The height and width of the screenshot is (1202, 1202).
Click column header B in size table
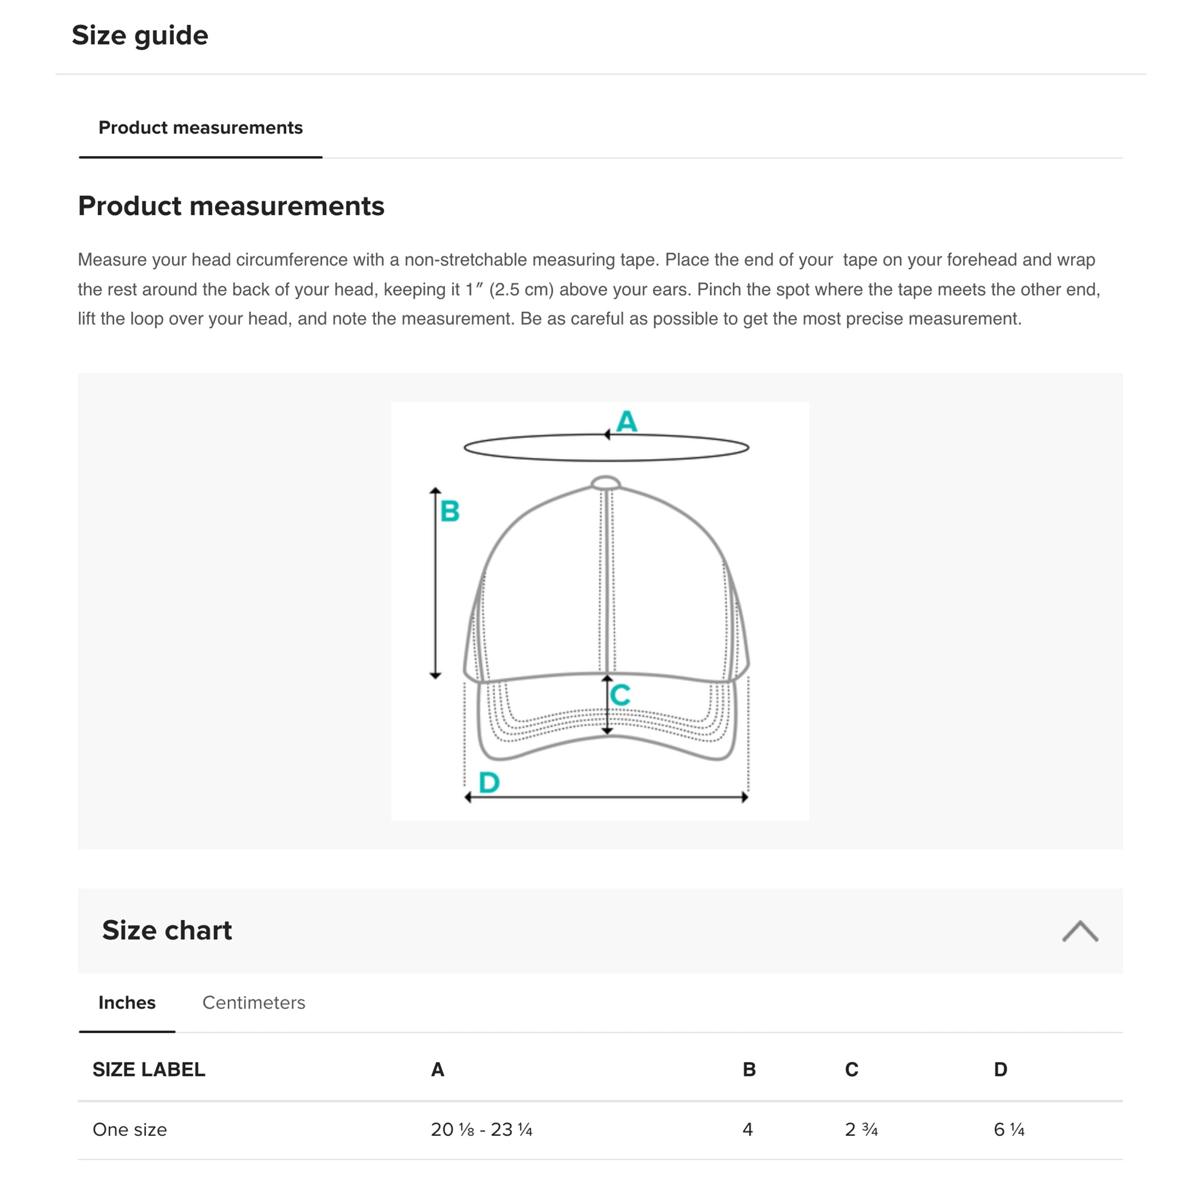(x=749, y=1070)
